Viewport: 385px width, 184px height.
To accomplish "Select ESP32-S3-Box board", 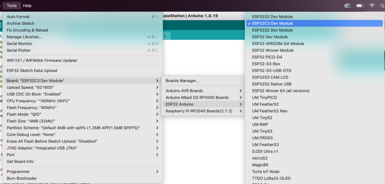I will 315,64.
